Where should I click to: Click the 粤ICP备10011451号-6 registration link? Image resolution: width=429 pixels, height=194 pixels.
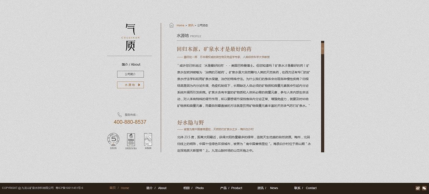(69, 188)
